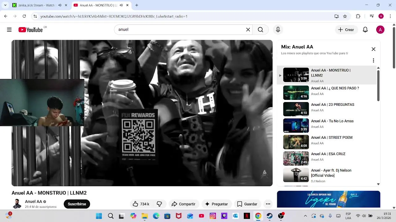Open the Anuel AA channel avatar
This screenshot has width=396, height=222.
(17, 204)
